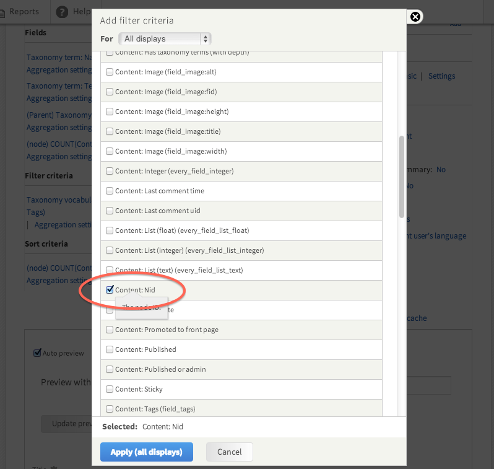The image size is (494, 469).
Task: Open the For displays dropdown
Action: tap(165, 39)
